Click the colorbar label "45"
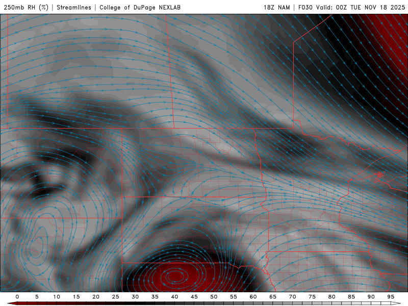408x306 pixels. coord(194,297)
